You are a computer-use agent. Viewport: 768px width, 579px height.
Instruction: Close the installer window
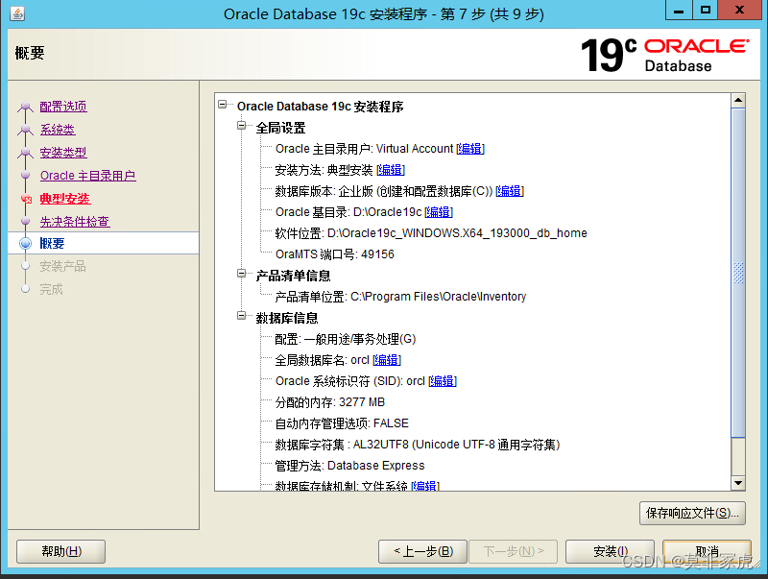(x=739, y=11)
